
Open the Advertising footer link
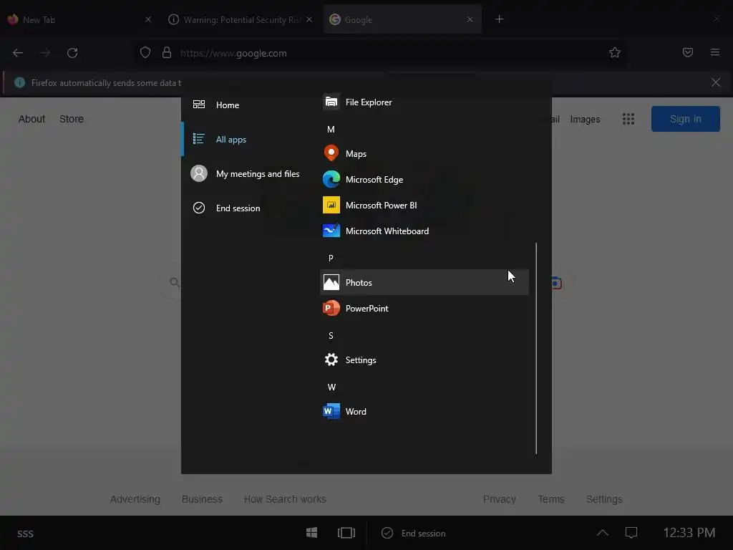135,499
